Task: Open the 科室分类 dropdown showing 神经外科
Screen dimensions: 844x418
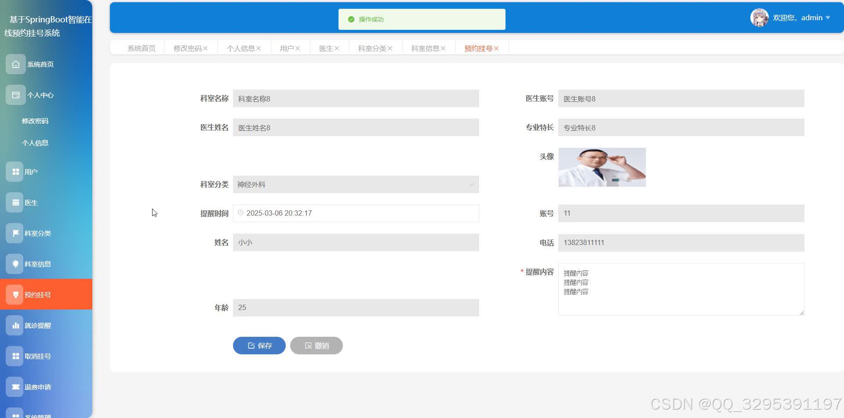Action: click(x=356, y=184)
